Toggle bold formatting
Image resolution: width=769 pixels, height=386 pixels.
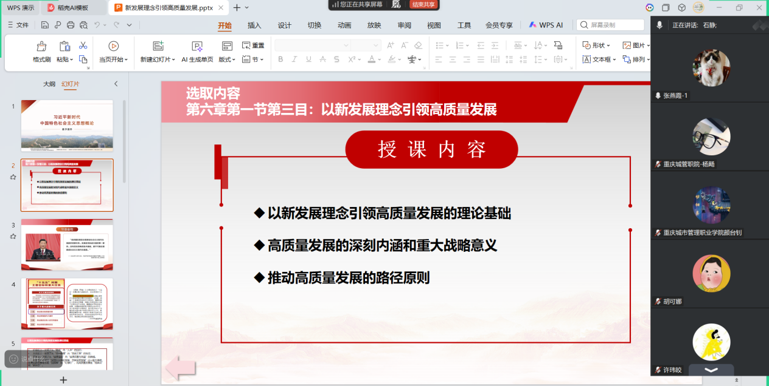(x=280, y=59)
